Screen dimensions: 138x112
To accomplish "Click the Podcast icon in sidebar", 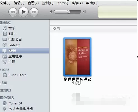I will click(x=5, y=45).
